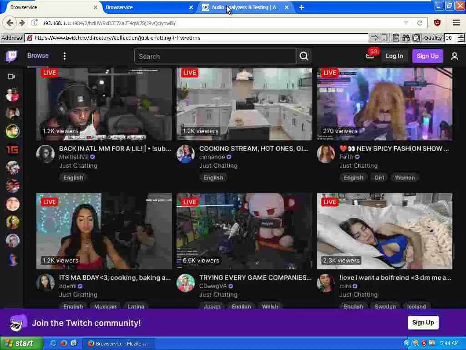Screen dimensions: 466x350
Task: Click the browser back arrow button
Action: pos(10,23)
